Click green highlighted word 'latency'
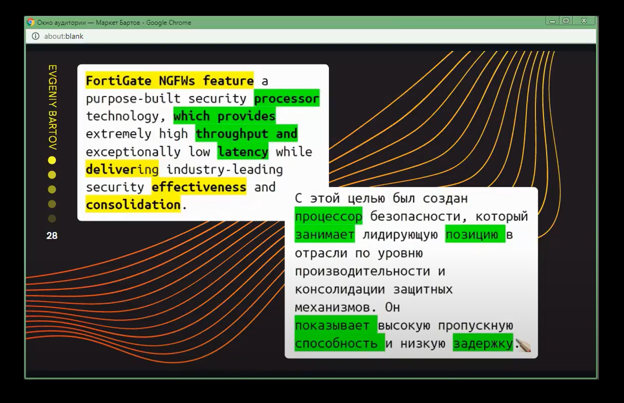Image resolution: width=624 pixels, height=403 pixels. (x=243, y=152)
